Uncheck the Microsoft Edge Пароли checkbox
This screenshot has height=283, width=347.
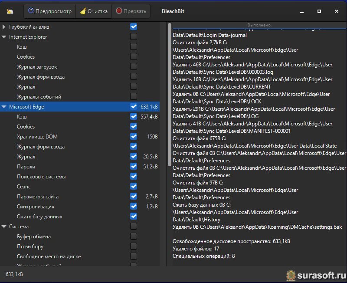click(x=134, y=167)
